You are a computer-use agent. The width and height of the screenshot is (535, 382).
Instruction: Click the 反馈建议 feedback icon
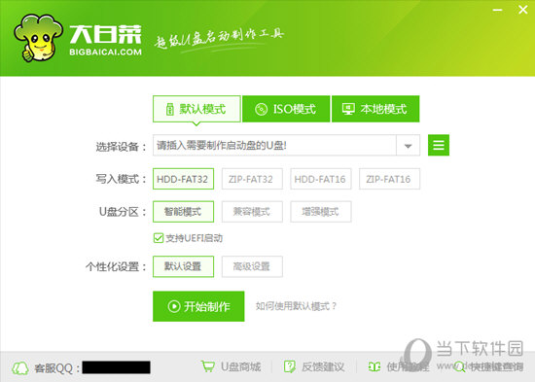290,366
